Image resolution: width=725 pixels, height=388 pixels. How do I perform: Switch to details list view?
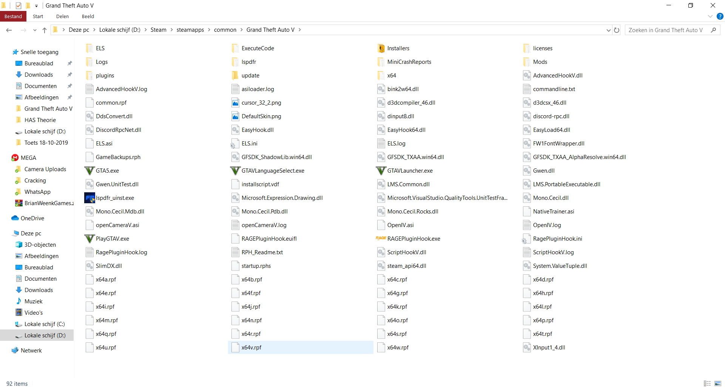point(707,383)
